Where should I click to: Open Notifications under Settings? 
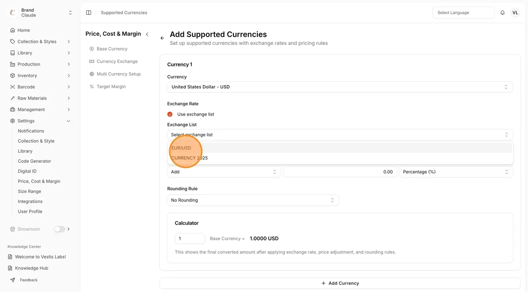pyautogui.click(x=31, y=131)
